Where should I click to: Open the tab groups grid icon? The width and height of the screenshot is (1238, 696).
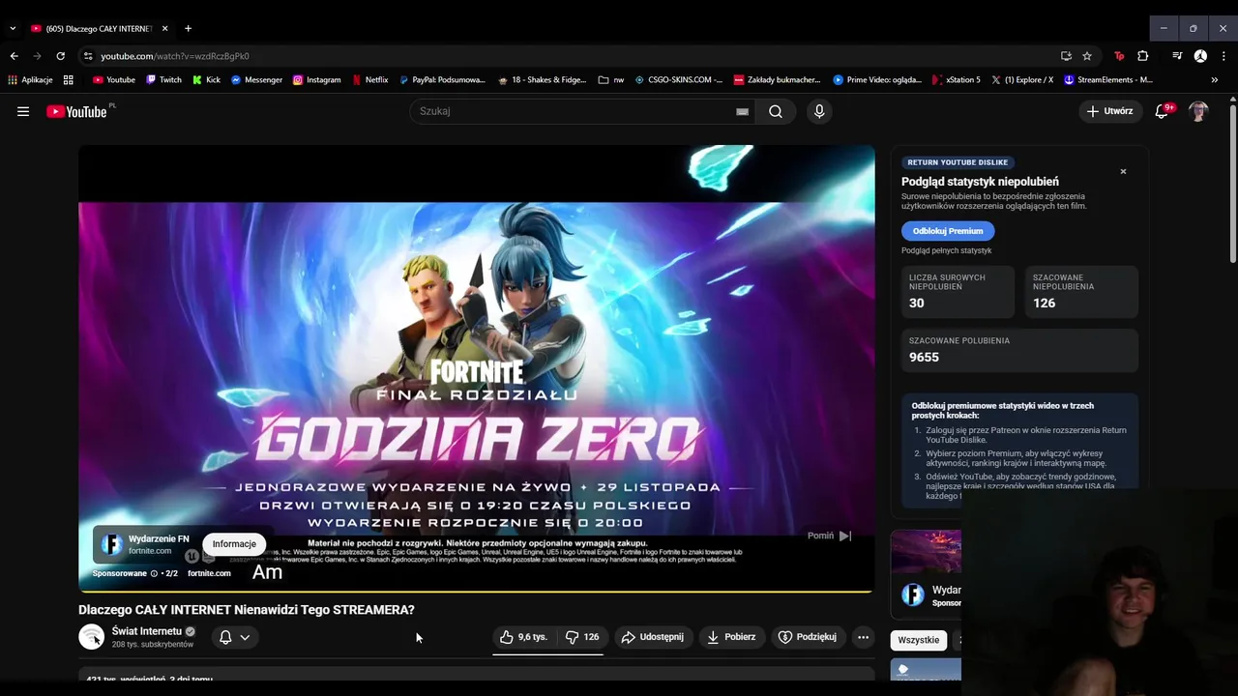[68, 80]
